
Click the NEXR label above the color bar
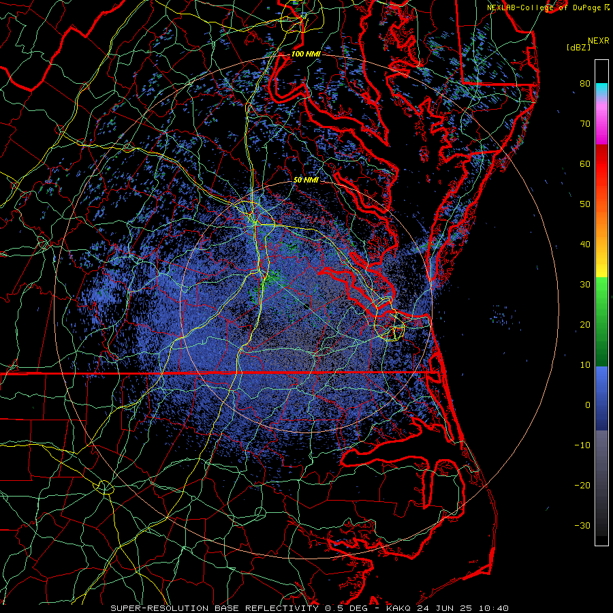[x=599, y=41]
